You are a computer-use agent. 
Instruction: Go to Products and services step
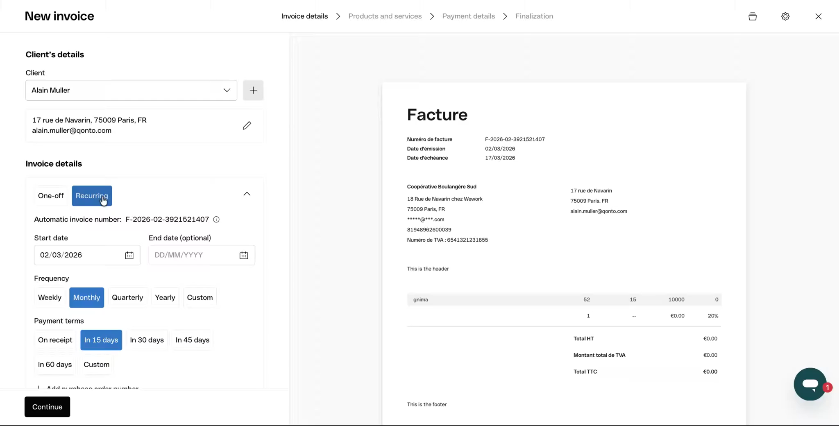point(385,16)
